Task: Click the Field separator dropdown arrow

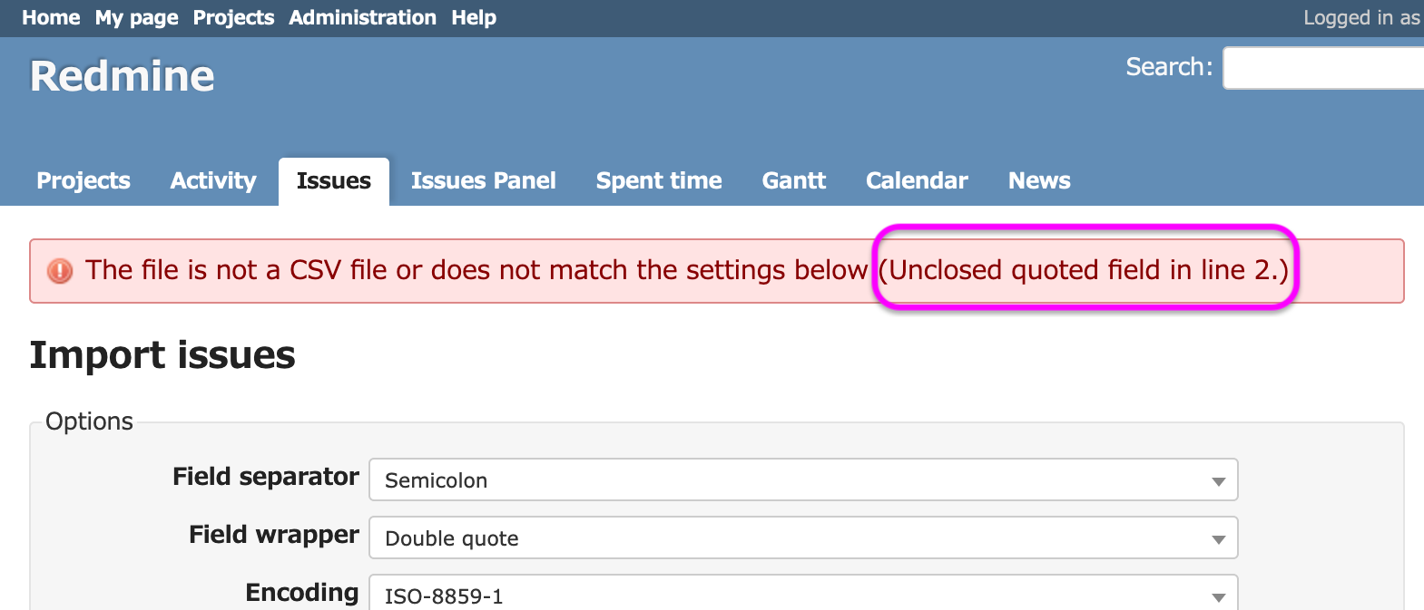Action: [x=1219, y=481]
